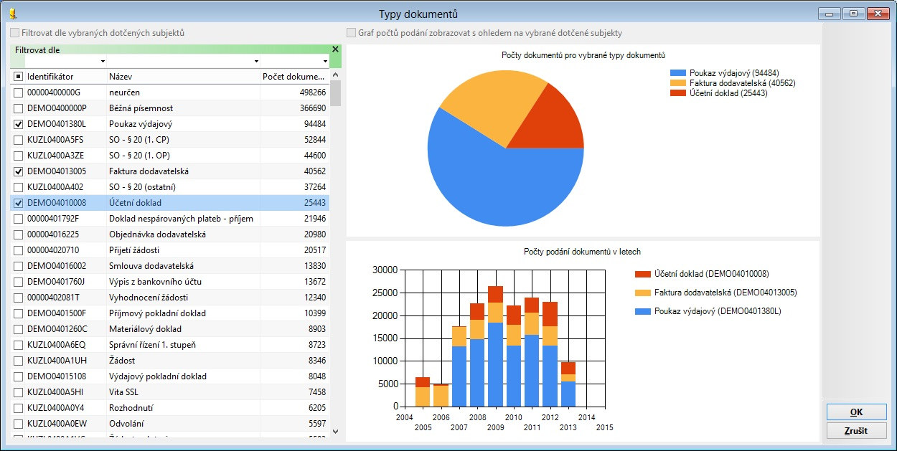Click the scroll down arrow of the list

[x=335, y=431]
